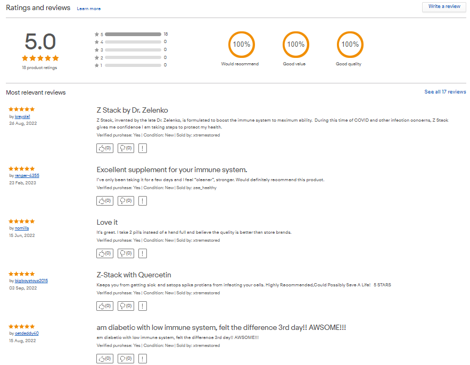Click the 26 Aug, 2022 review date
The height and width of the screenshot is (365, 470).
click(x=23, y=123)
